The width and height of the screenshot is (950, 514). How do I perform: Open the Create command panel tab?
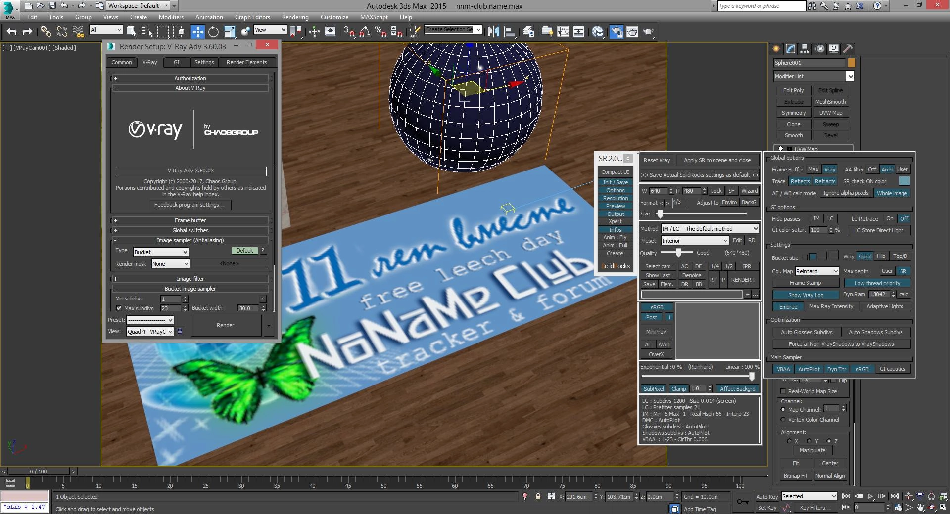click(x=776, y=48)
